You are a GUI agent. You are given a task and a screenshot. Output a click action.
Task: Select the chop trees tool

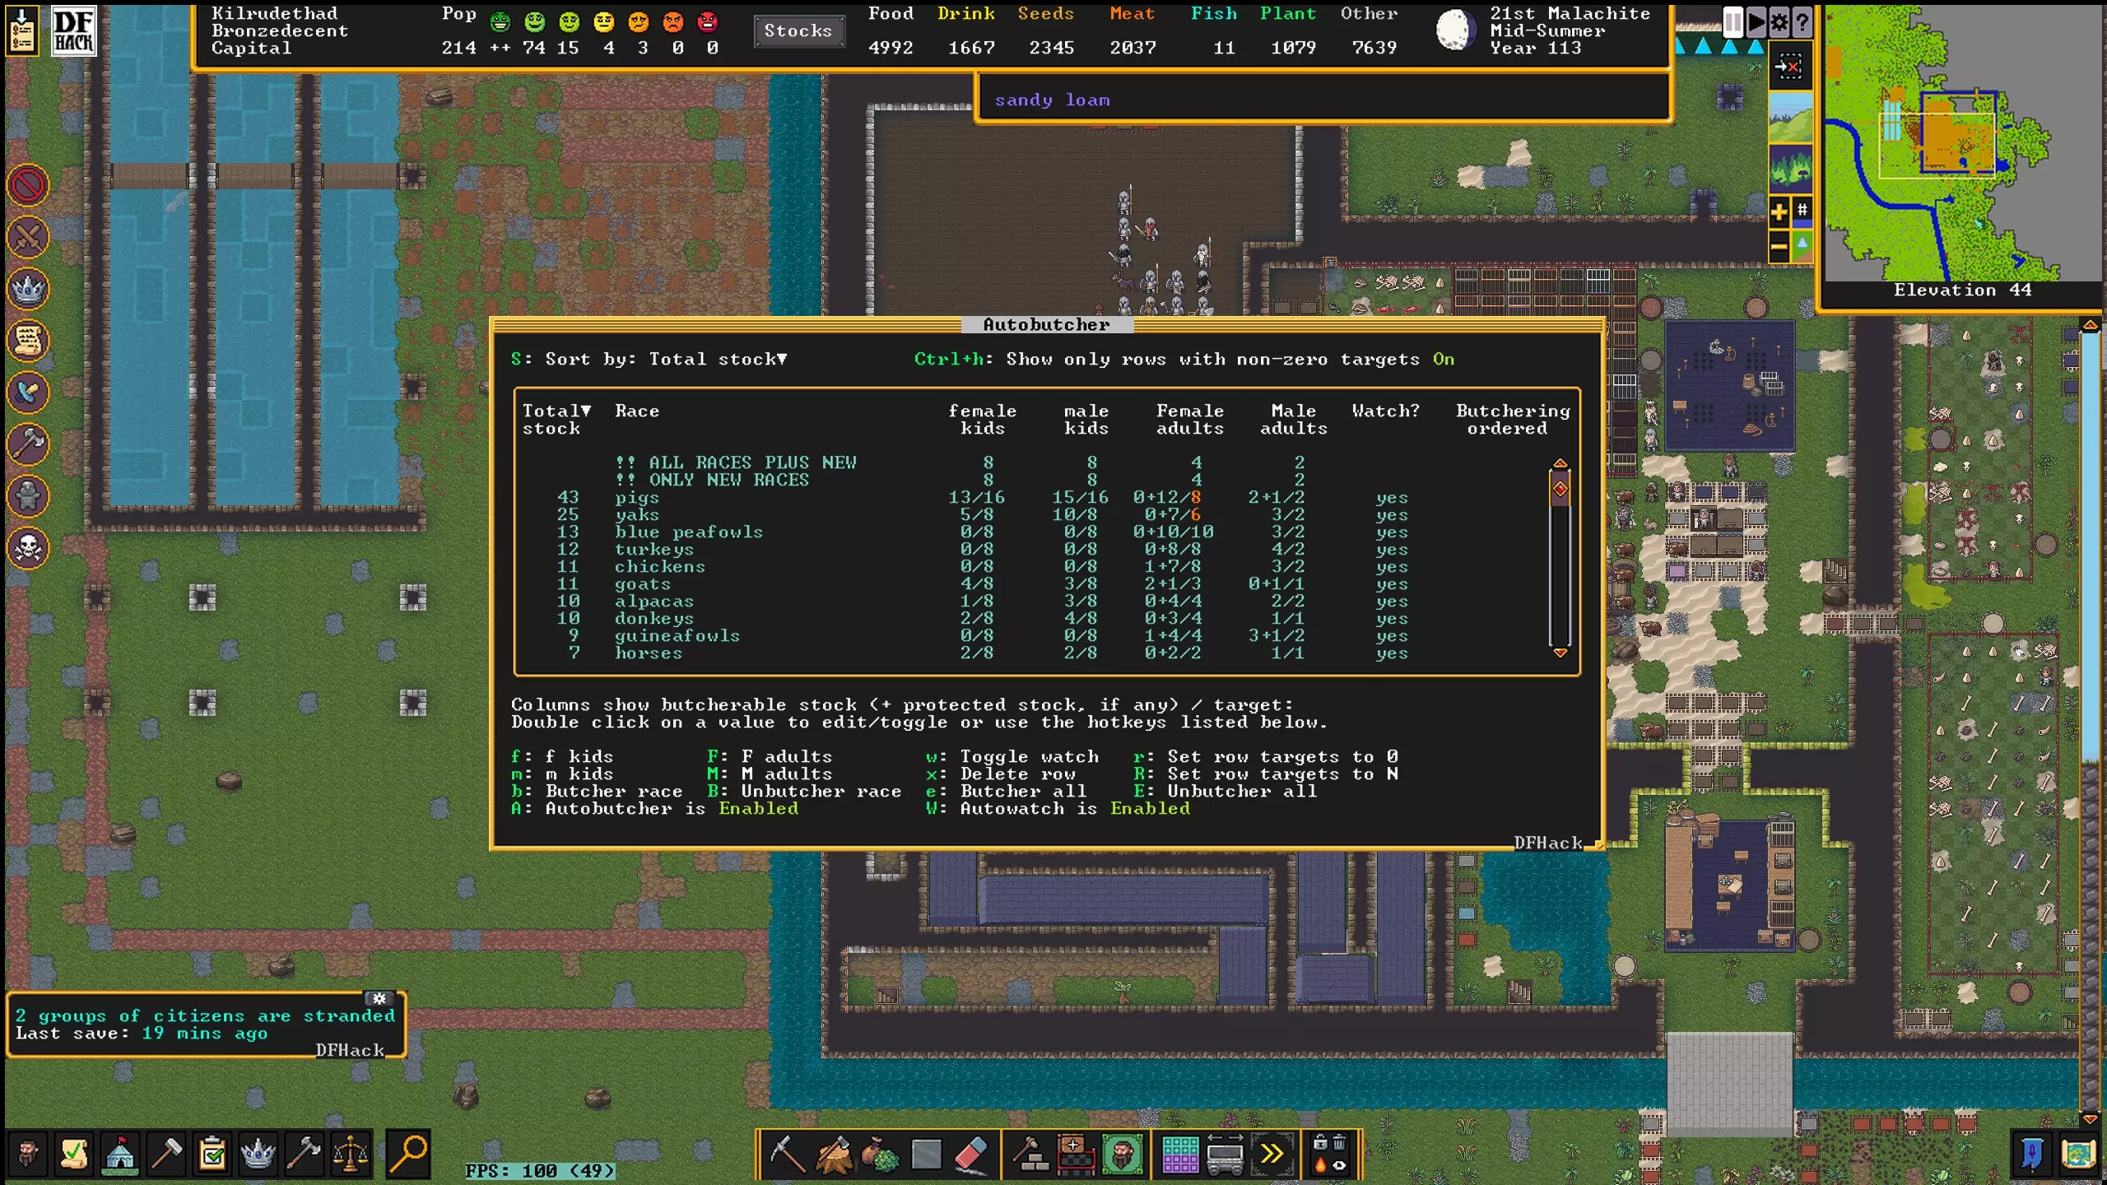pyautogui.click(x=833, y=1154)
